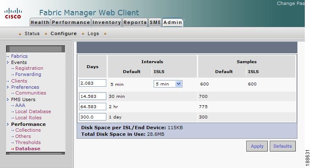Open the ISLS interval 5 min dropdown
Viewport: 311px width, 168px height.
[x=168, y=84]
